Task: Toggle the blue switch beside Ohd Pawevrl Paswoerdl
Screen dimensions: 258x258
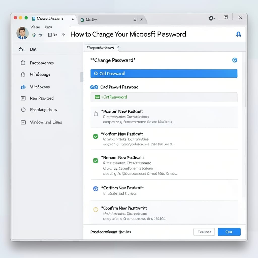Action: 94,87
